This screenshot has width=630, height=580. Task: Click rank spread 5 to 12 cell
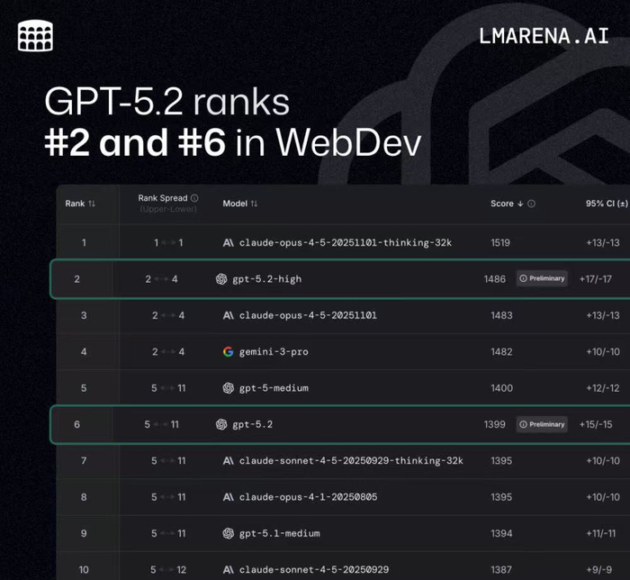tap(168, 569)
